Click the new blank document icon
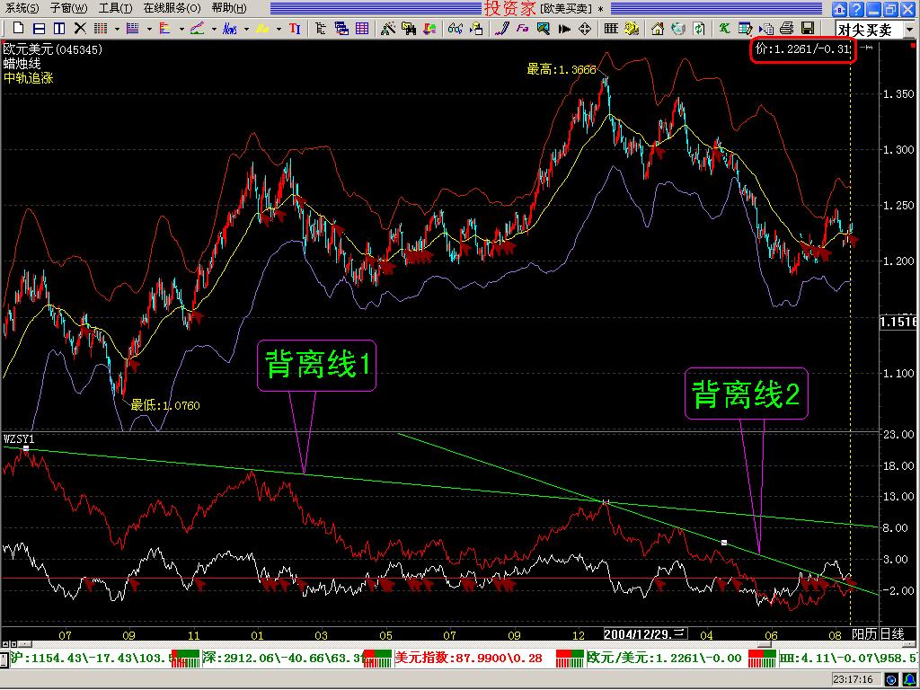920x690 pixels. click(x=18, y=28)
